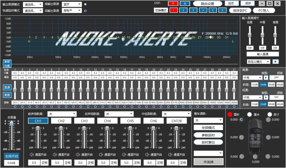Open 路由设置 routing settings
Viewport: 286px width, 168px height.
(x=208, y=4)
